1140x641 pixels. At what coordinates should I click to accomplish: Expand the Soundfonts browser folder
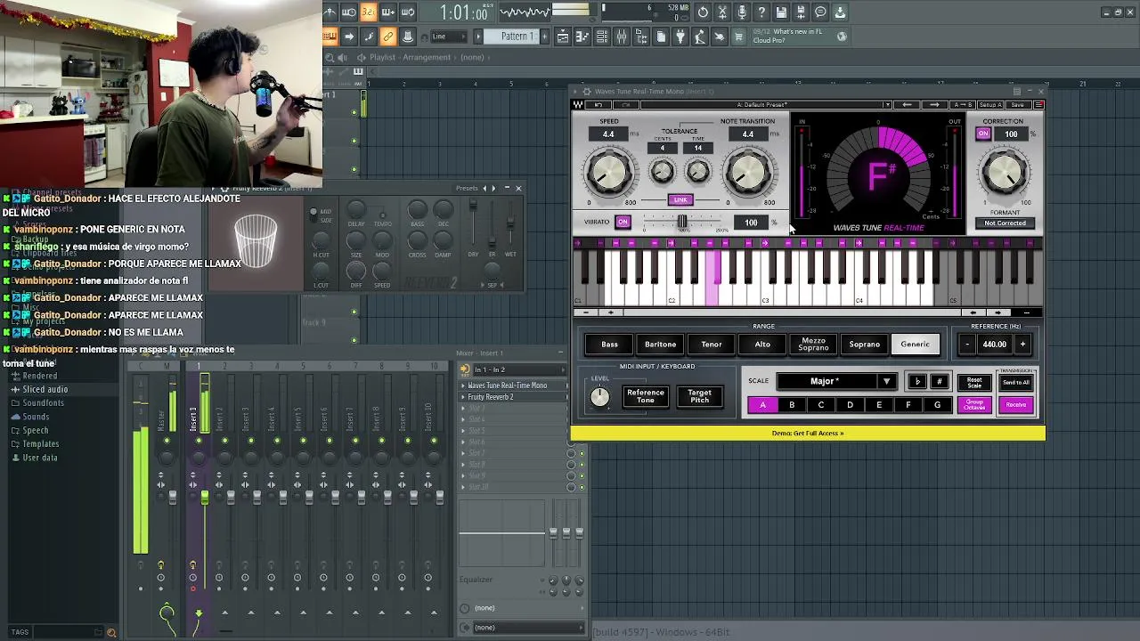[x=43, y=403]
